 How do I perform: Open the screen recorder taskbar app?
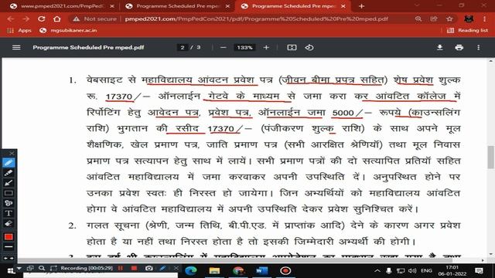click(285, 271)
